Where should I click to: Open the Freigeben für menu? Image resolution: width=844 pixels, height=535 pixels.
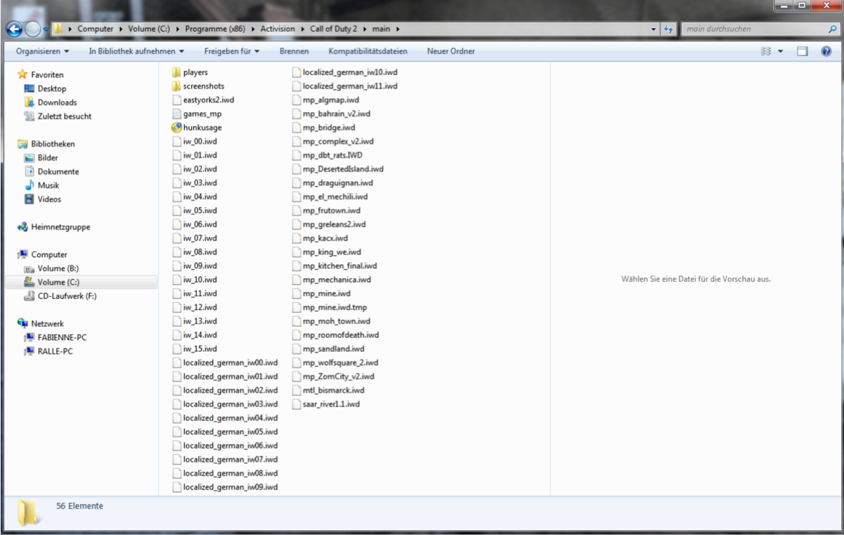point(231,51)
